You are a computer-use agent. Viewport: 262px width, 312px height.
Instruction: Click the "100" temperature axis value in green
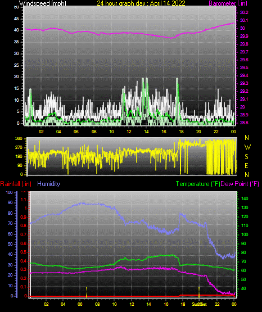[245, 234]
